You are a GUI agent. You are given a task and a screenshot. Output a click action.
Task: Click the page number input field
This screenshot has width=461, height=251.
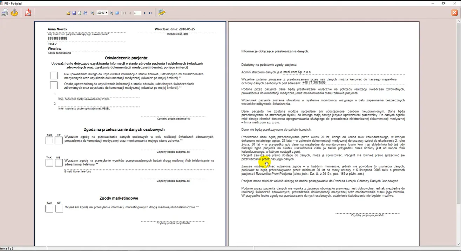click(x=137, y=13)
